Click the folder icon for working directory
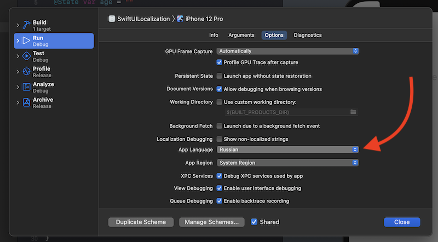 point(353,112)
